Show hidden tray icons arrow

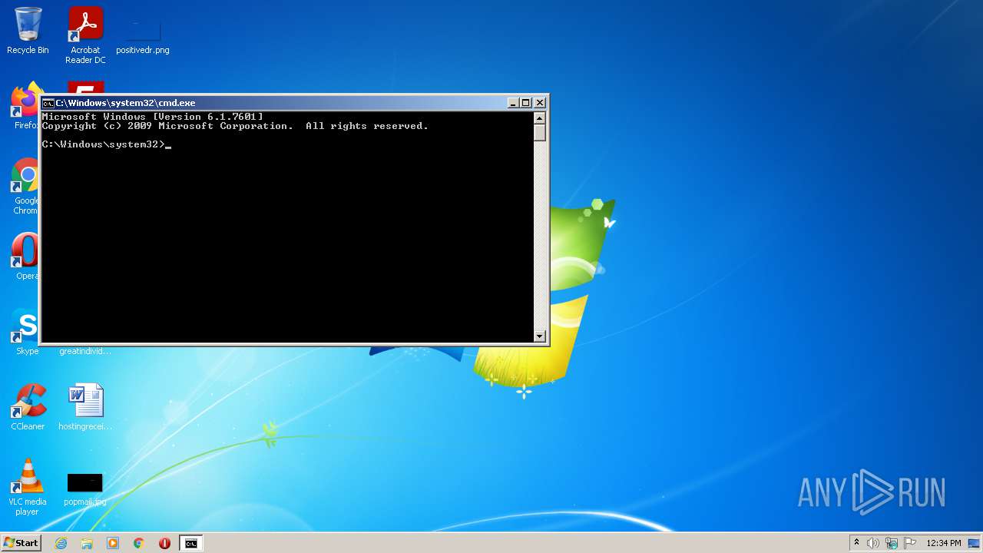(x=857, y=543)
